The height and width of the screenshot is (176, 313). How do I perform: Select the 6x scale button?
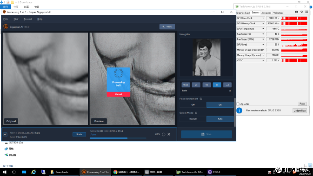[x=217, y=85]
